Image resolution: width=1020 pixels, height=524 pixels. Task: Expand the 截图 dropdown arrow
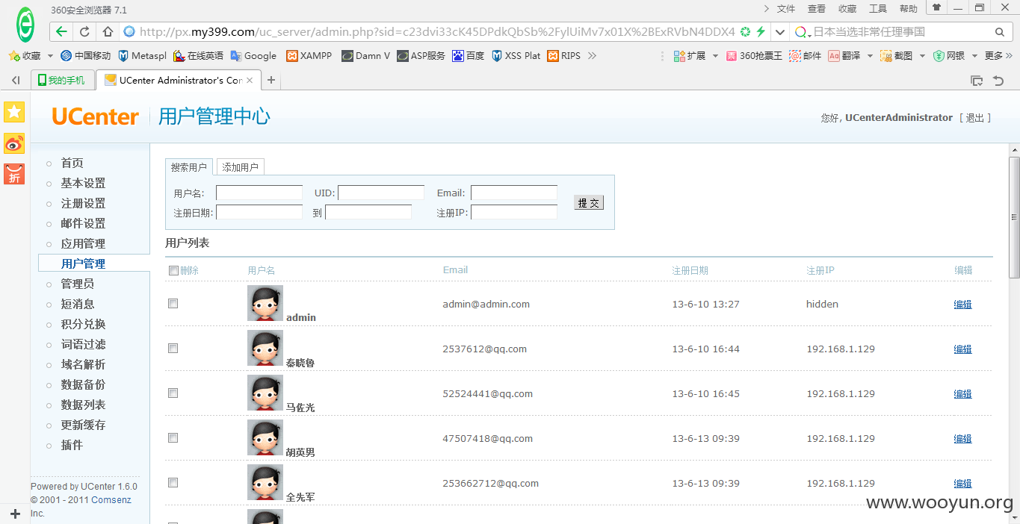pos(922,56)
